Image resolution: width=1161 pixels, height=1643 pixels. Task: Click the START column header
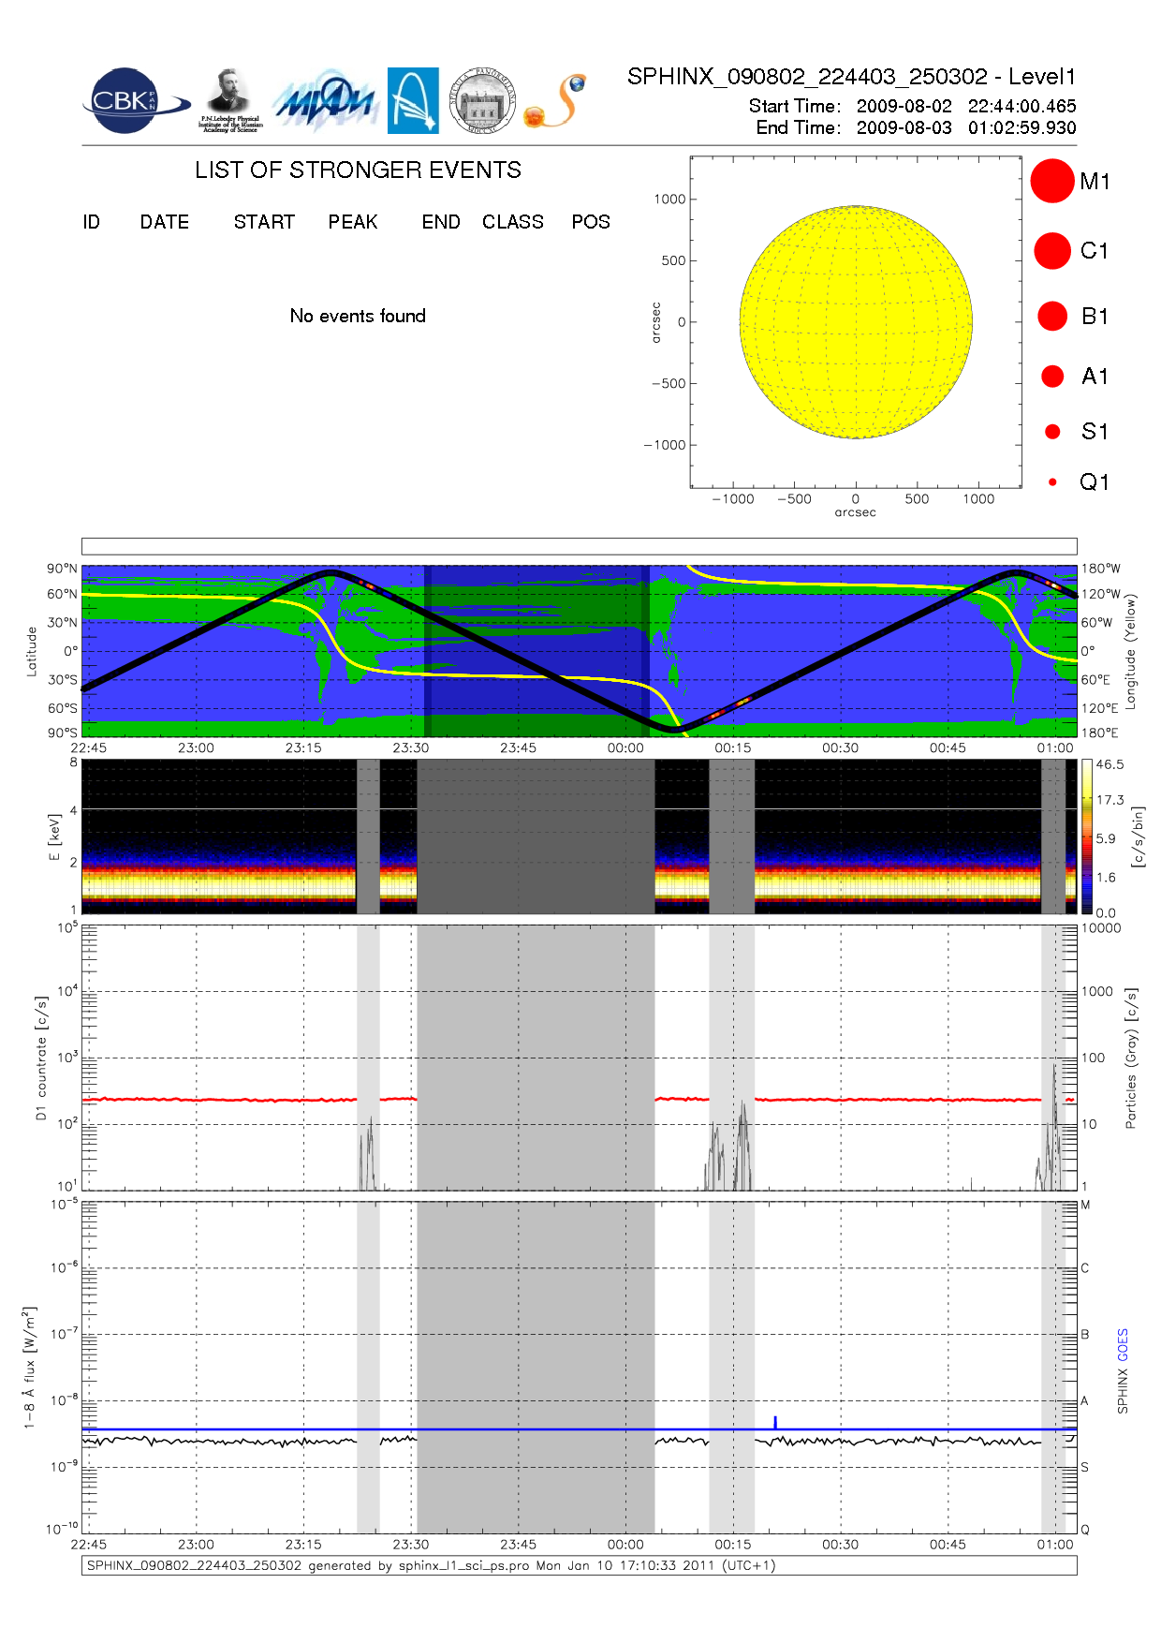tap(264, 222)
